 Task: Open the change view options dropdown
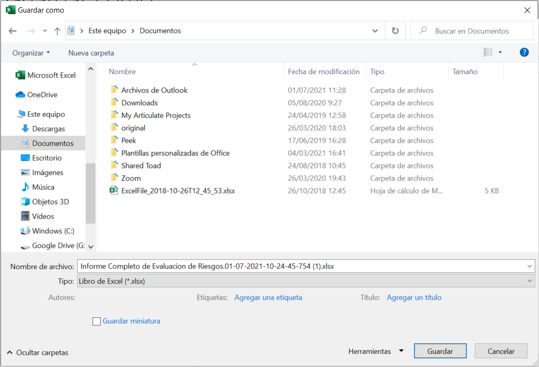(500, 53)
